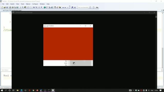The image size is (164, 92).
Task: Click the find previous up arrow
Action: pos(94,7)
